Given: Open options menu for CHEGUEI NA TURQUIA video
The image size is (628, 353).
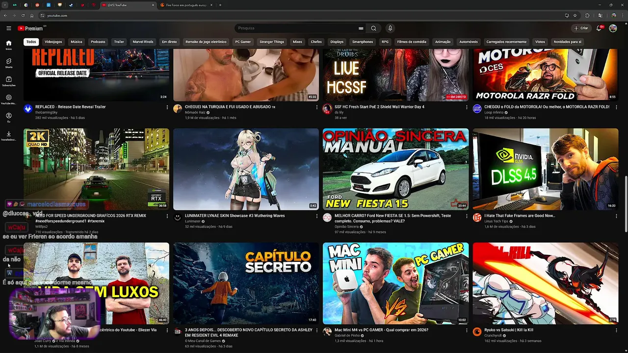Looking at the screenshot, I should tap(316, 107).
